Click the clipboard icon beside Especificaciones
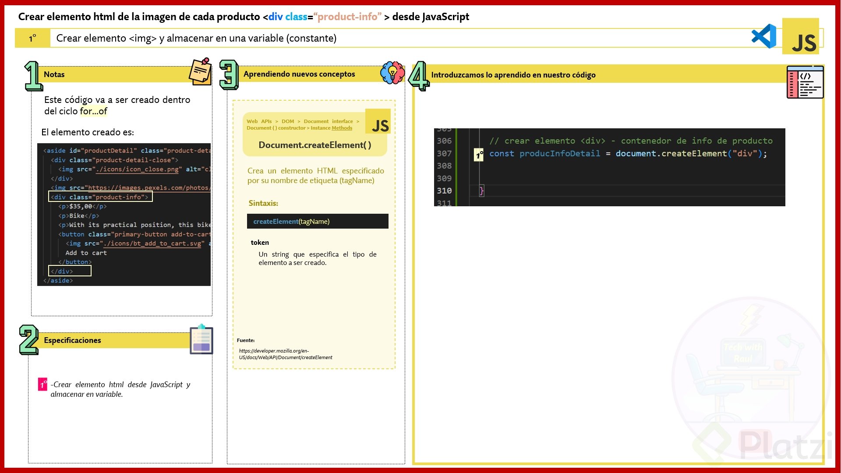The image size is (841, 473). [201, 340]
